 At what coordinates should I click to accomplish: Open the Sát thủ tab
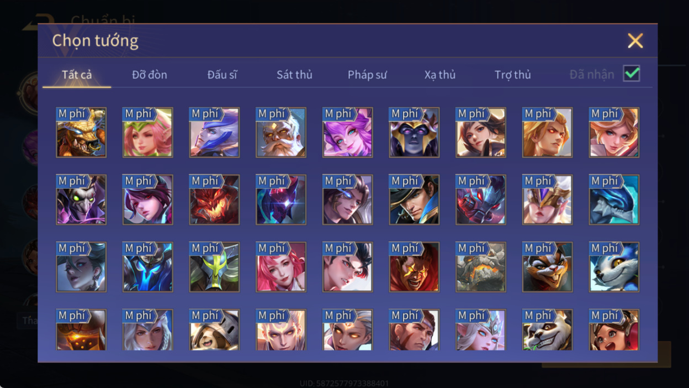click(x=294, y=75)
